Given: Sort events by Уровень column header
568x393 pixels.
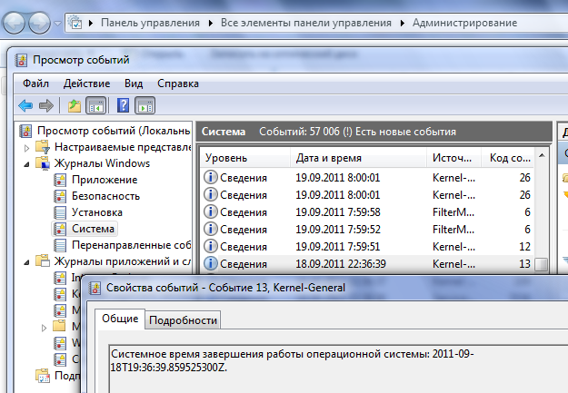Looking at the screenshot, I should point(225,159).
